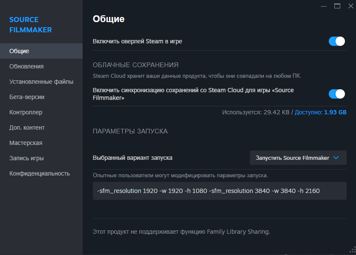Toggle the Steam overlay in-game switch
This screenshot has height=255, width=356.
(337, 41)
